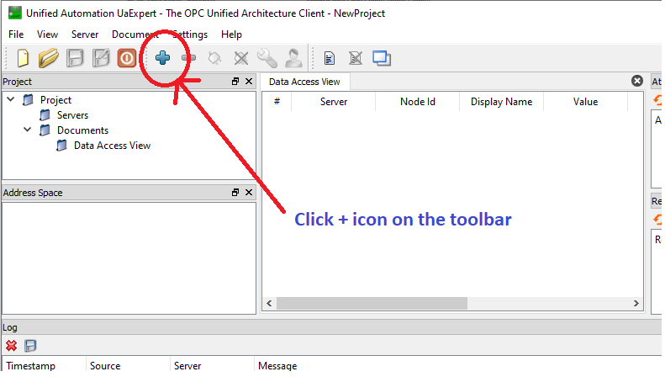Collapse the Documents tree node

28,130
